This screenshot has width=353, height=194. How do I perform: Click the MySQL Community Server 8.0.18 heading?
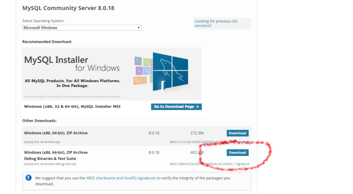pos(68,8)
